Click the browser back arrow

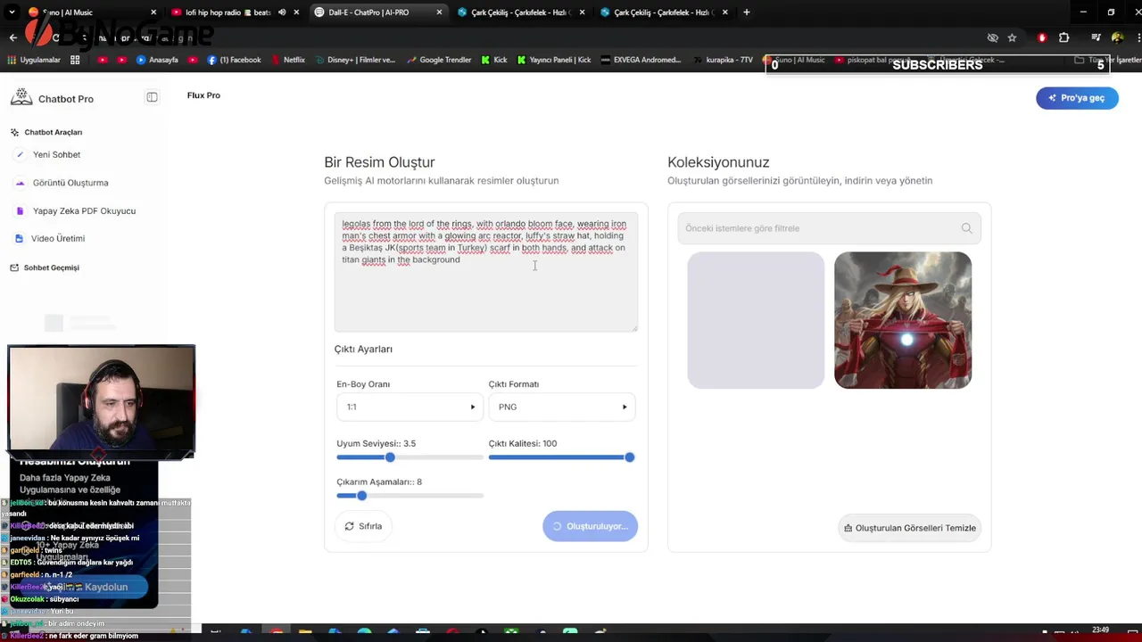12,37
